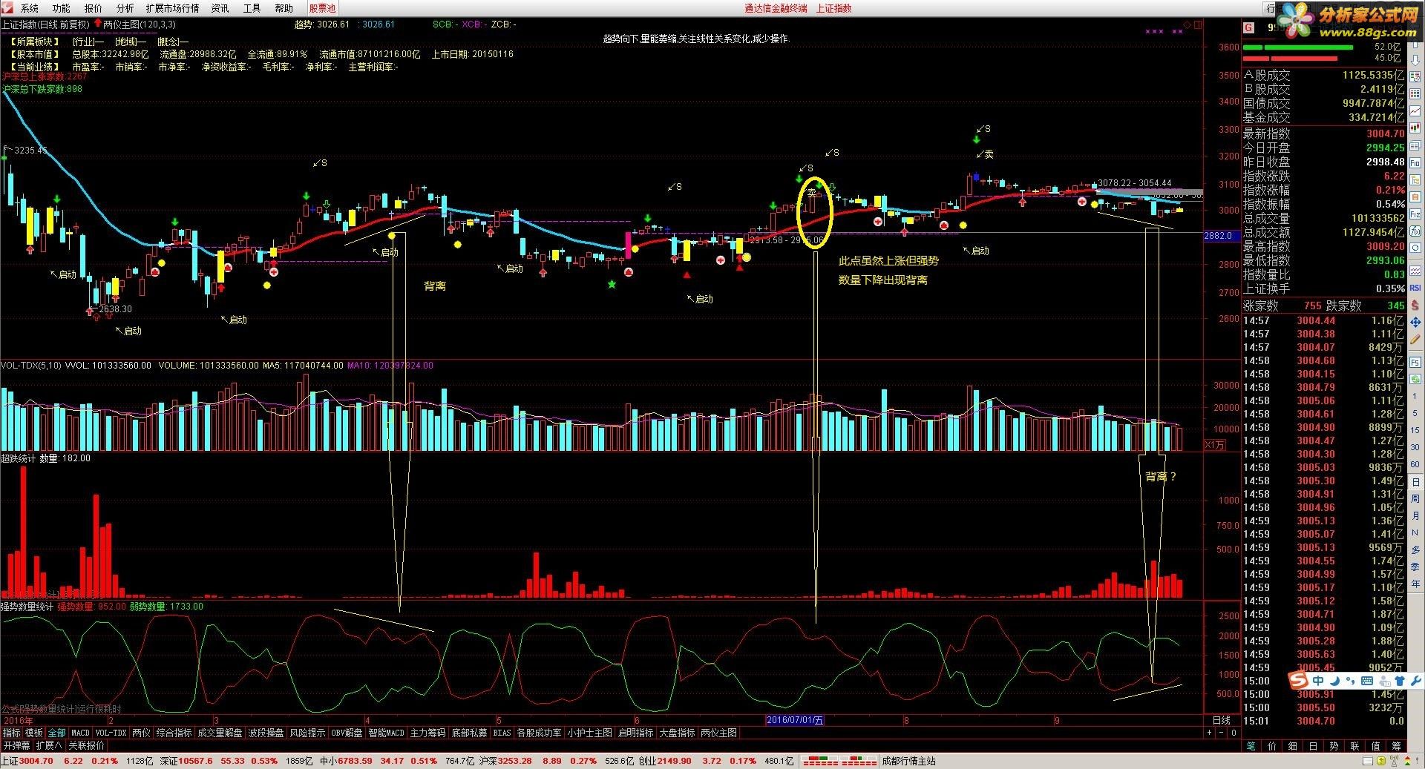Select the 月 monthly period button
The width and height of the screenshot is (1425, 769).
click(1415, 516)
